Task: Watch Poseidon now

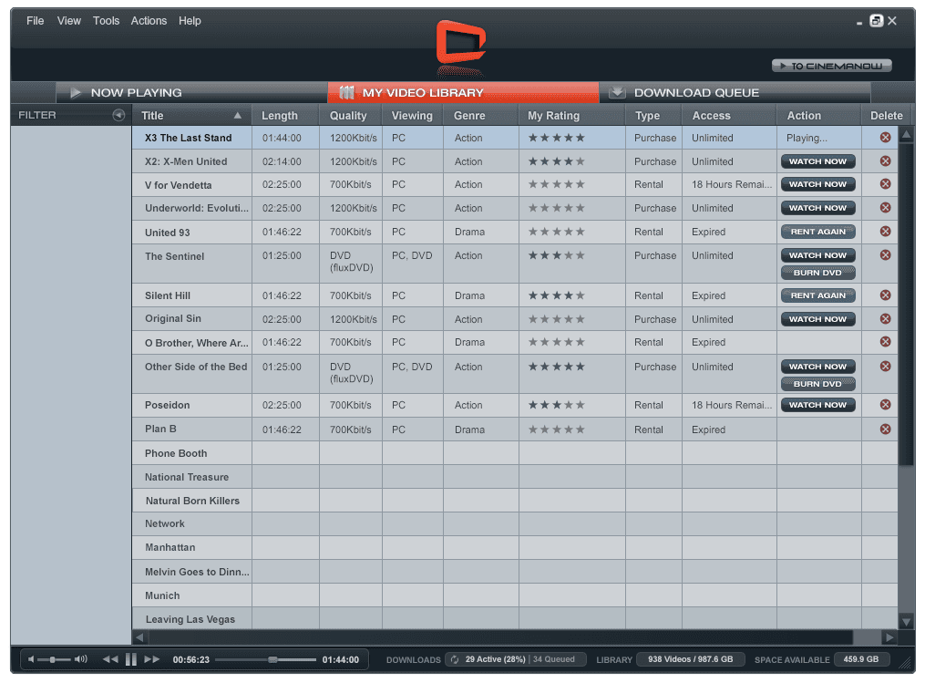Action: click(817, 404)
